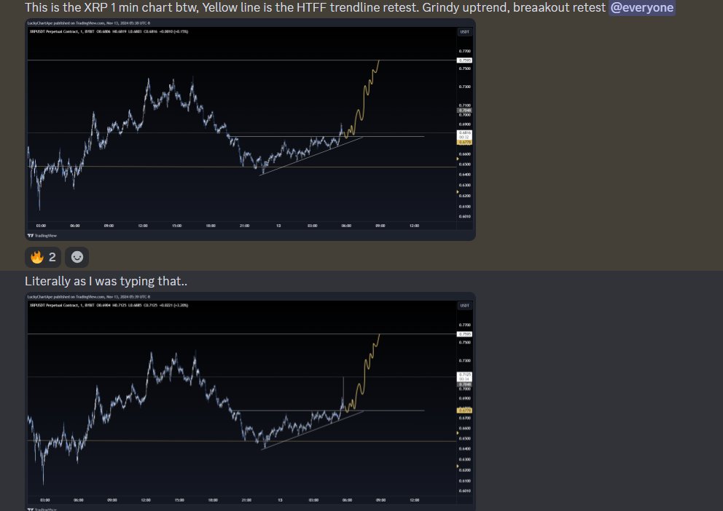Viewport: 723px width, 511px height.
Task: Open the second XRP chart image
Action: click(250, 402)
